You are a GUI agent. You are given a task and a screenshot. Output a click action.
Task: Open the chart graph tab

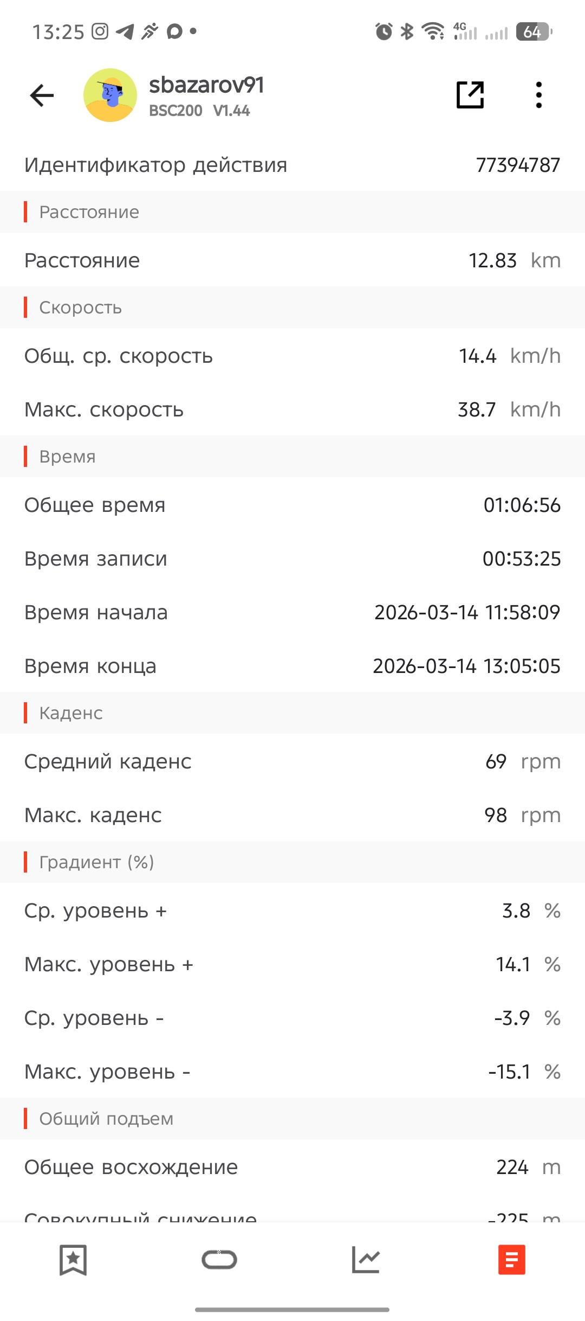366,1259
